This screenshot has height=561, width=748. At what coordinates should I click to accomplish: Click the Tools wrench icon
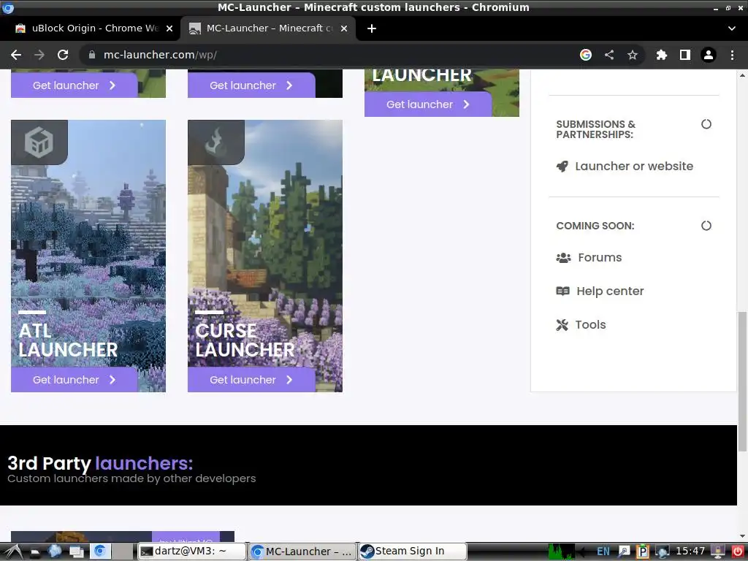562,325
